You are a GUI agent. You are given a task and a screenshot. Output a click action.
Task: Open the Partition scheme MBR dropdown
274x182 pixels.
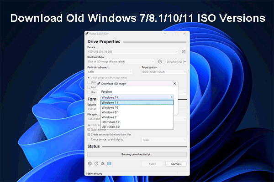pos(110,72)
